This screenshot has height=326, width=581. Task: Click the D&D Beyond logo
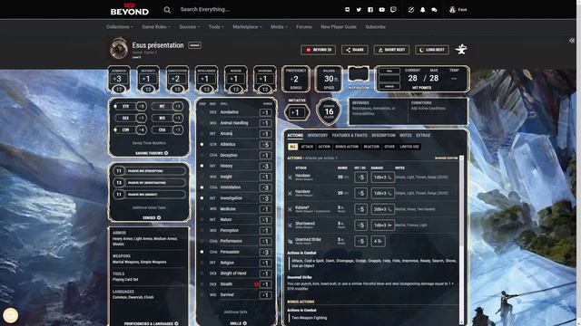tap(129, 9)
